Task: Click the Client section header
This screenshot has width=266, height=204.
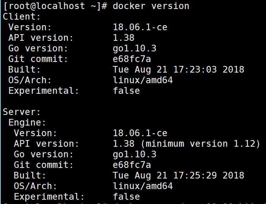Action: pos(22,16)
